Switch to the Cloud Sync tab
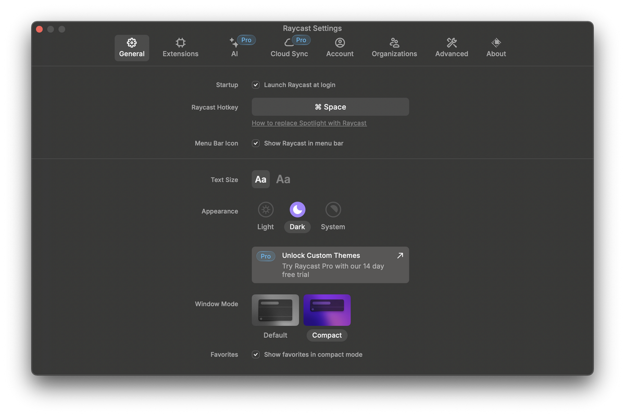Screen dimensions: 625x417 pyautogui.click(x=289, y=48)
